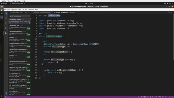
Task: Select the Spring Boot Snippets extension entry
Action: tap(20, 21)
